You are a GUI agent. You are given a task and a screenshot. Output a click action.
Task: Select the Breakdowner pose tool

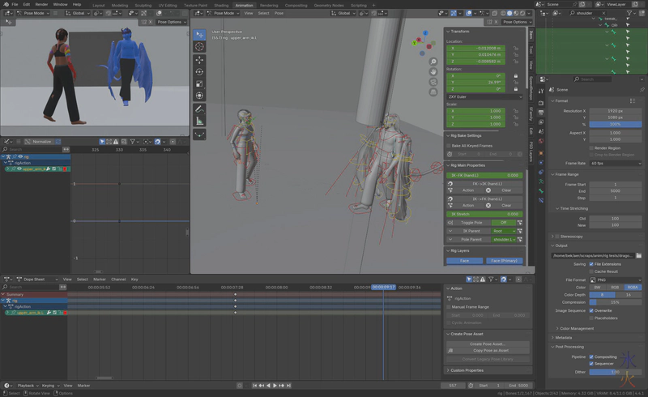point(199,134)
